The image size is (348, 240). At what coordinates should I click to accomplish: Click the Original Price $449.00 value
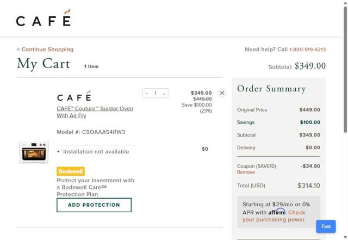click(309, 110)
